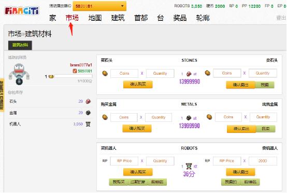Open the 奖品 menu item
Viewport: 287px width, 193px height.
180,18
